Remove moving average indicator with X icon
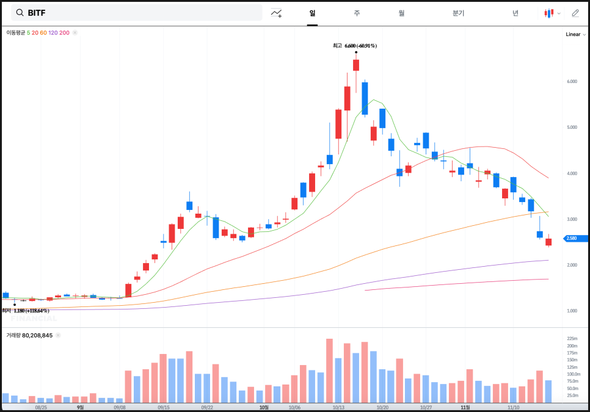590x412 pixels. pos(75,33)
